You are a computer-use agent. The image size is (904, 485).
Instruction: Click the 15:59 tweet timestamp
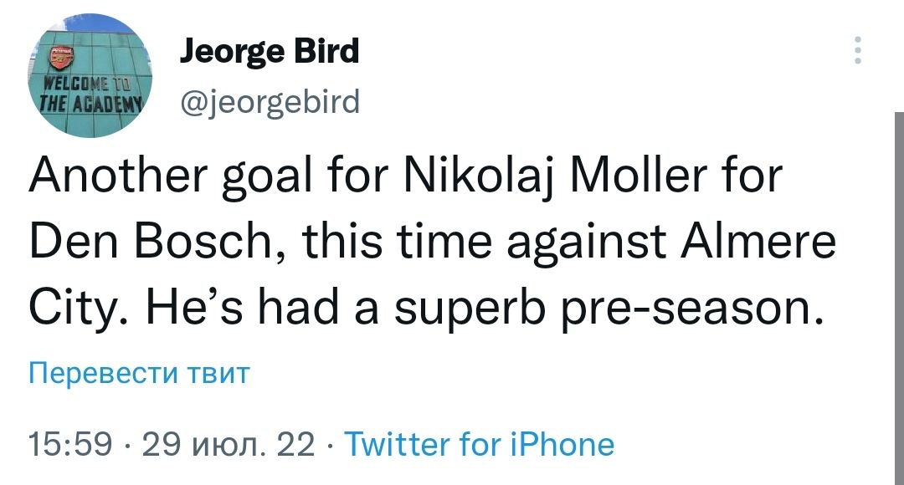(x=70, y=444)
